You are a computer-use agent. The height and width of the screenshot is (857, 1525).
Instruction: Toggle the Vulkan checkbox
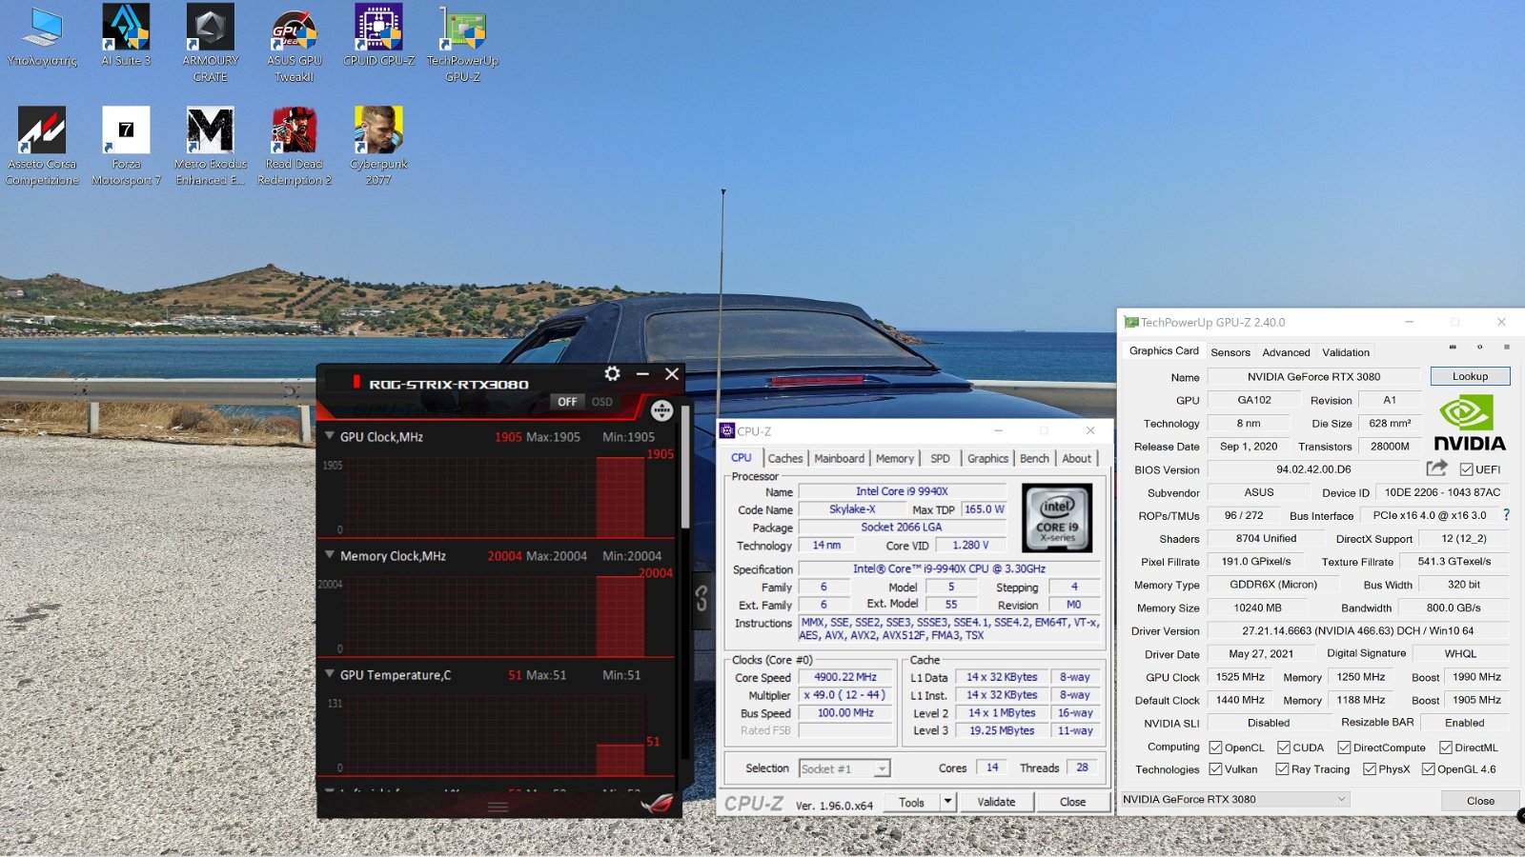[x=1215, y=769]
